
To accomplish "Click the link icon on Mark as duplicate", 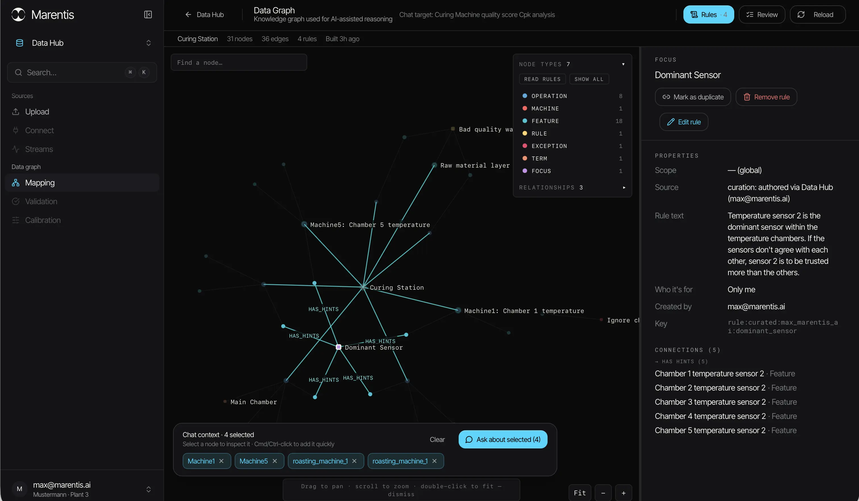I will click(x=666, y=97).
